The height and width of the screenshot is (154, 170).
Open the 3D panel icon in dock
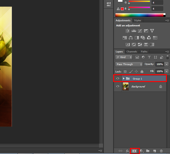coord(109,4)
